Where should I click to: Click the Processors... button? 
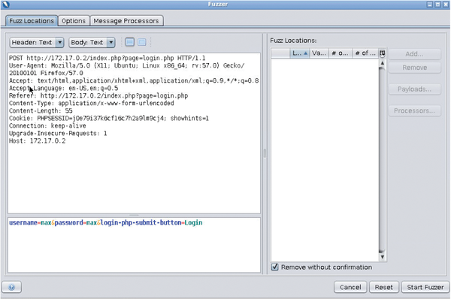pyautogui.click(x=414, y=110)
